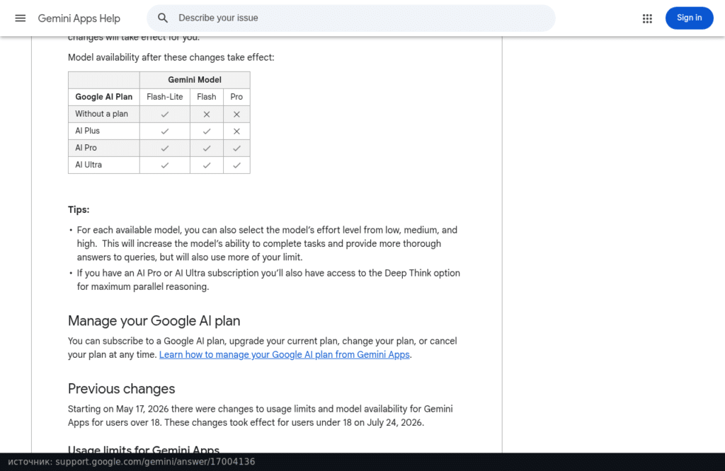
Task: Click the Flash-Lite checkmark in the AI Ultra row
Action: point(164,165)
